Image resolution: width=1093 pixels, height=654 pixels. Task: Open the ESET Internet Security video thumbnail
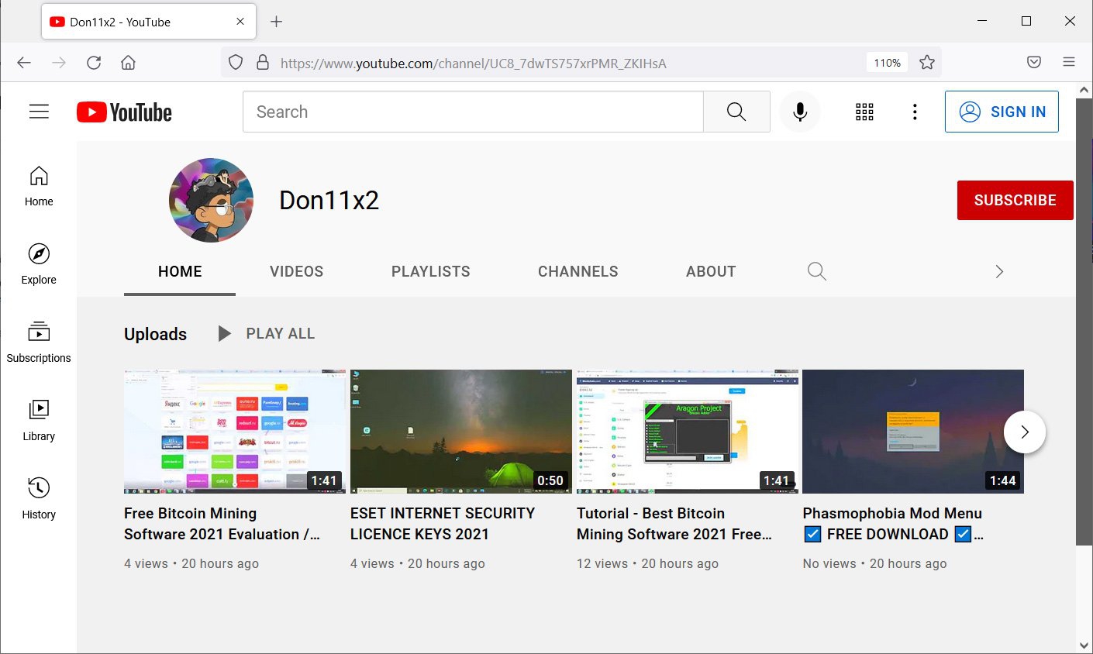(460, 431)
